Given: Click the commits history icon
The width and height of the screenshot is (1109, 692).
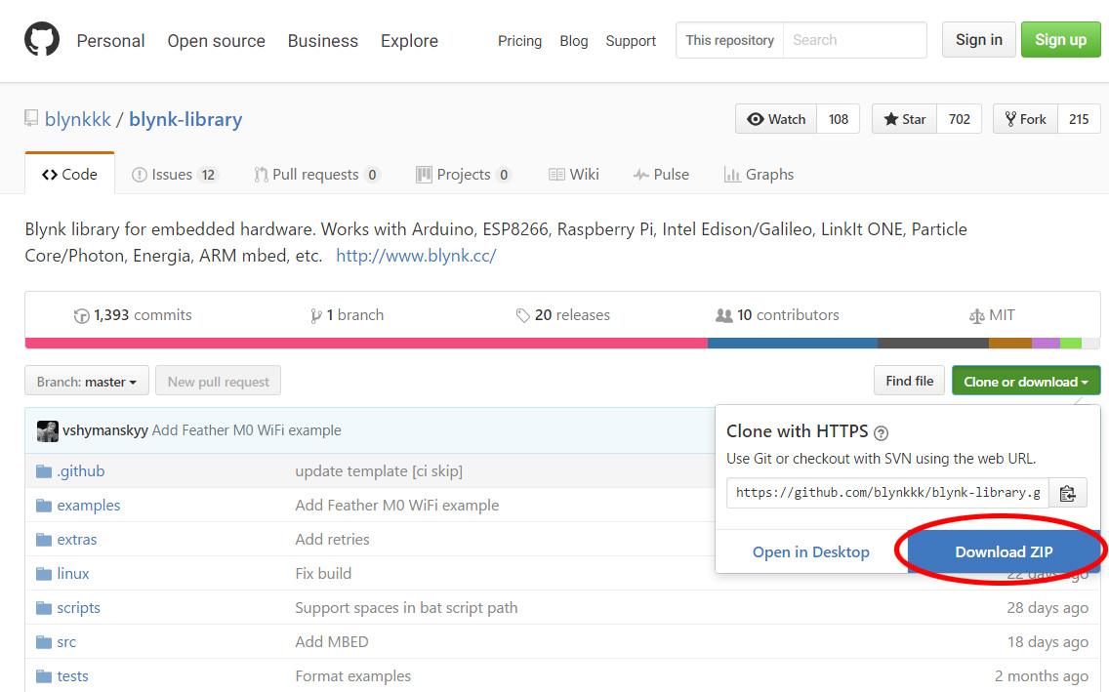Looking at the screenshot, I should [x=82, y=316].
